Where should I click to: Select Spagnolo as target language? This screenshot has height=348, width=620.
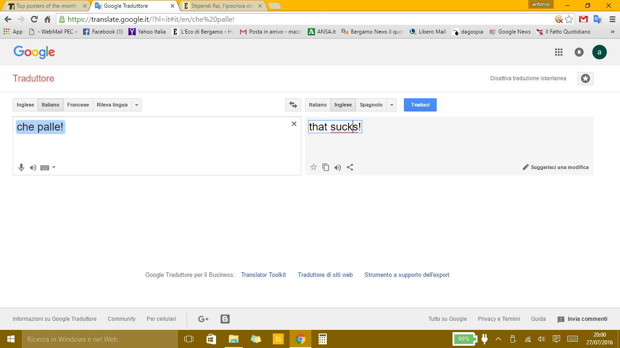coord(371,105)
